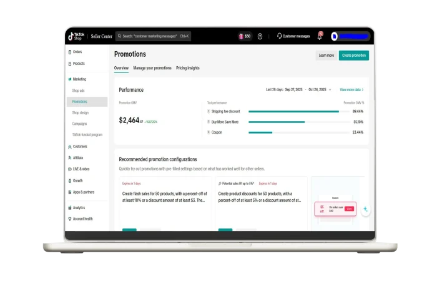Click the Shipping fee discount progress bar

pyautogui.click(x=293, y=111)
